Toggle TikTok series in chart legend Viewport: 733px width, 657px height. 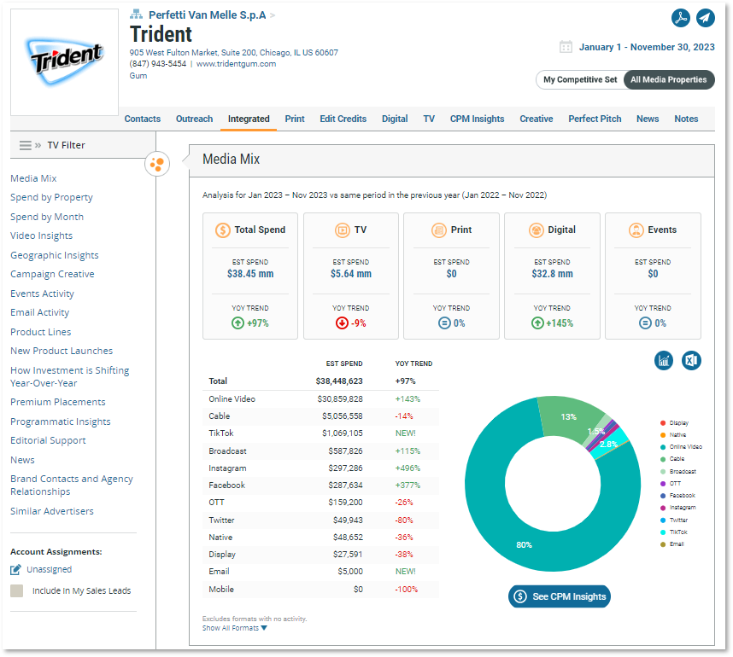[674, 532]
